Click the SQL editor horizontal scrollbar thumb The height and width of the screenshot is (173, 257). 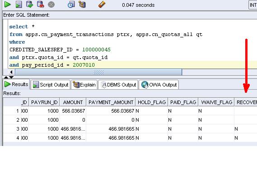[98, 72]
